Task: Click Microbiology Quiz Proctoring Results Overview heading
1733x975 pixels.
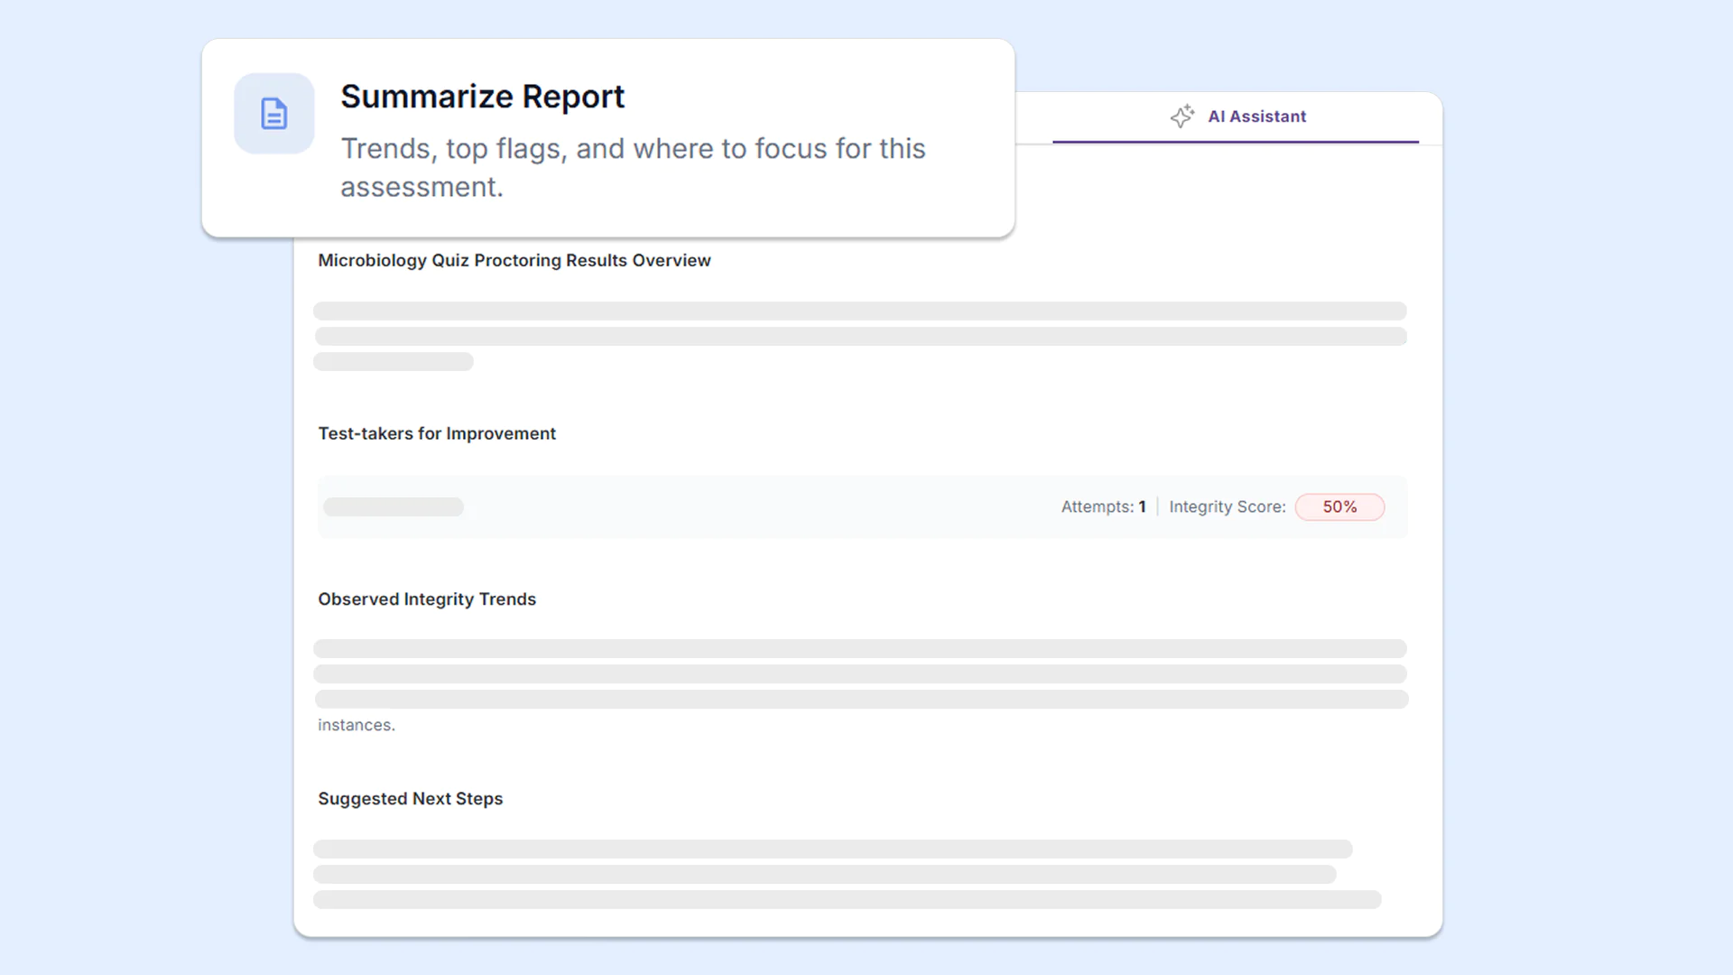Action: pyautogui.click(x=514, y=260)
